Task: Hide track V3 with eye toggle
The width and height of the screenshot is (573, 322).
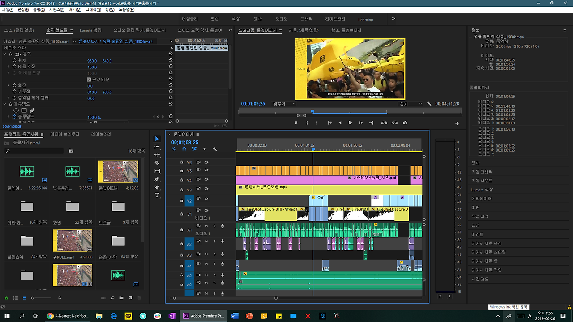Action: (206, 189)
